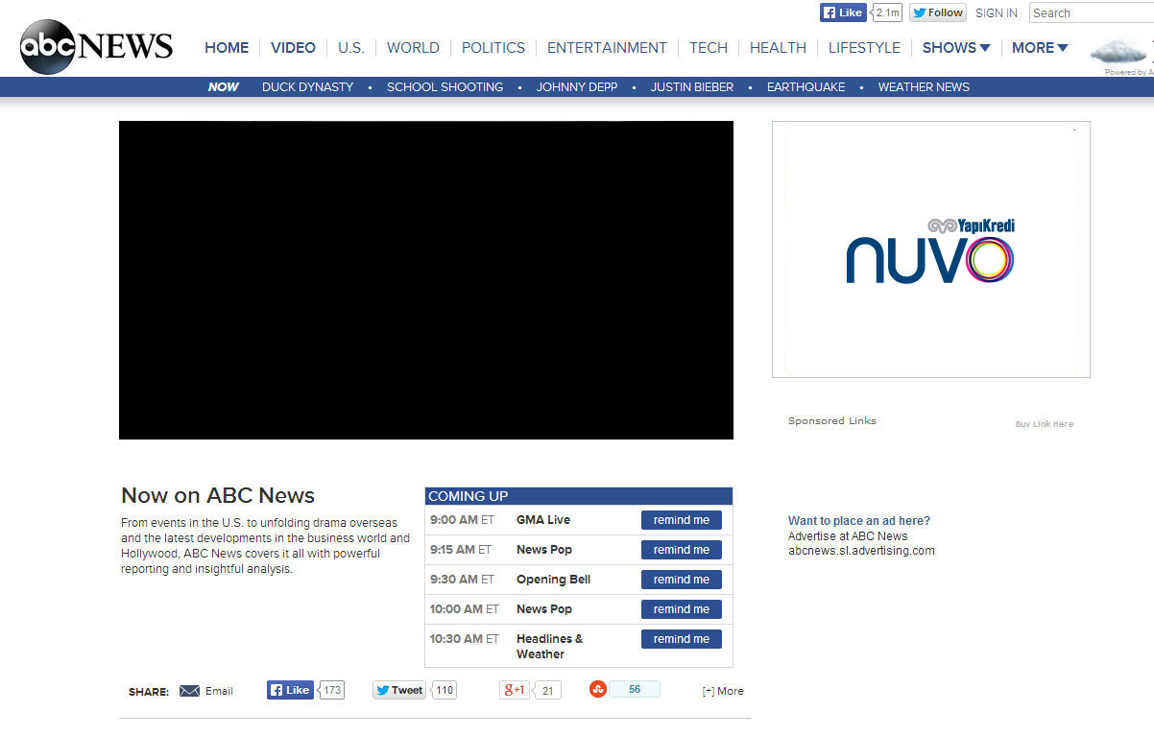Open the DUCK DYNASTY trending topic
This screenshot has height=736, width=1154.
pyautogui.click(x=307, y=86)
